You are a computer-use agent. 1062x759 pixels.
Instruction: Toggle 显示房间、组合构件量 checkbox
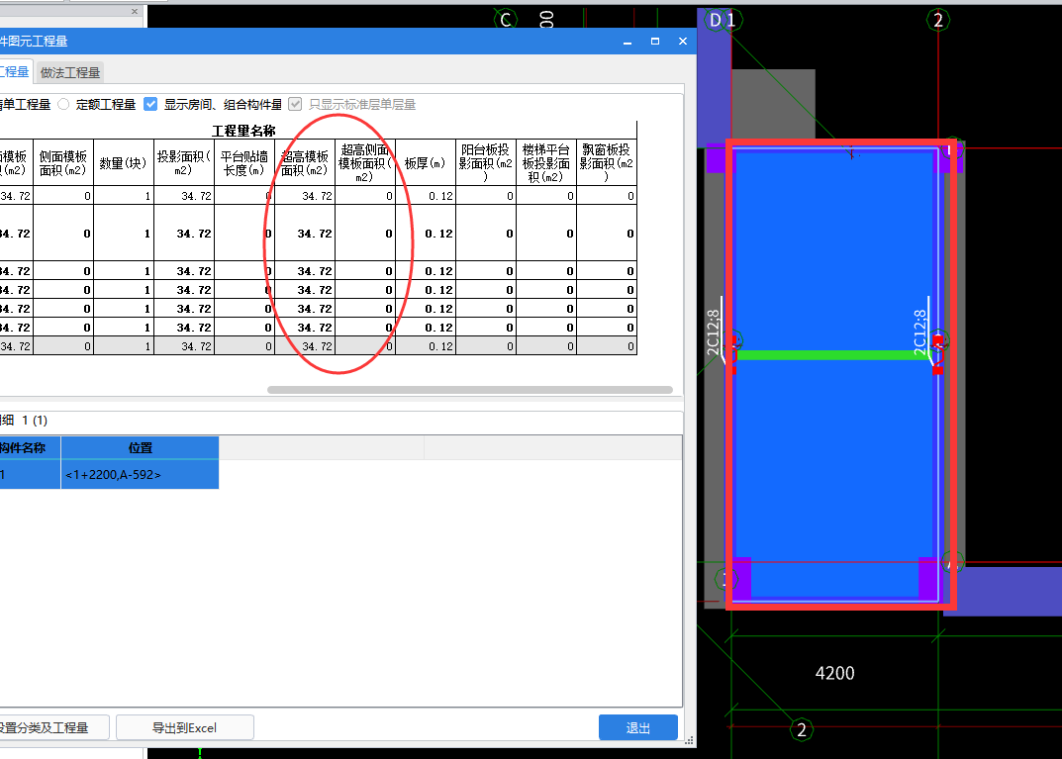tap(150, 104)
